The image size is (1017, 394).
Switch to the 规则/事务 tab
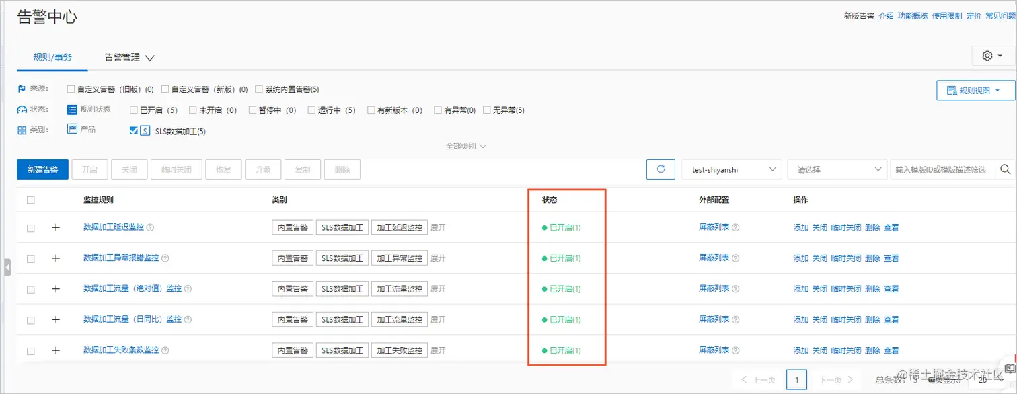pyautogui.click(x=52, y=57)
